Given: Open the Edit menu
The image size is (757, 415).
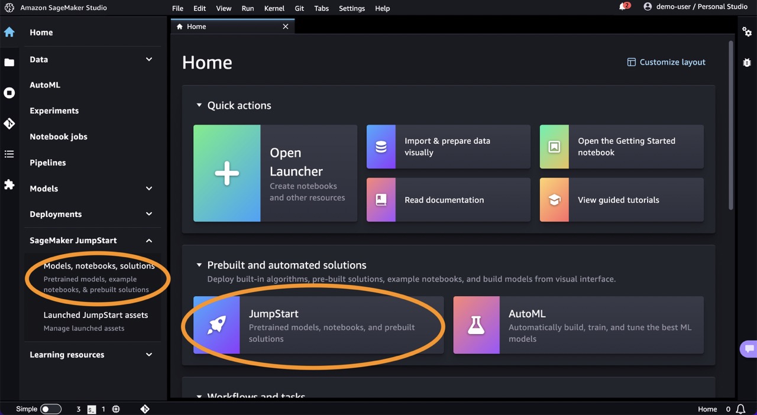Looking at the screenshot, I should click(x=200, y=8).
